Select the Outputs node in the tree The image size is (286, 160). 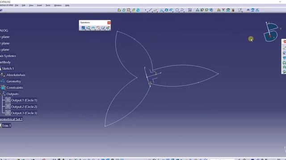click(x=13, y=94)
